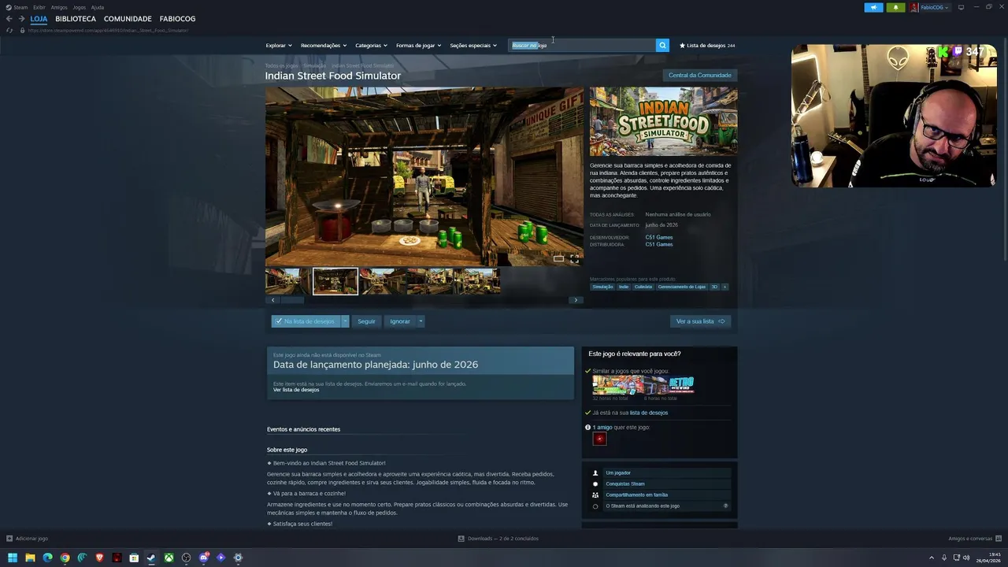The width and height of the screenshot is (1008, 567).
Task: Click the Conquistas Steam feature link
Action: pos(625,484)
